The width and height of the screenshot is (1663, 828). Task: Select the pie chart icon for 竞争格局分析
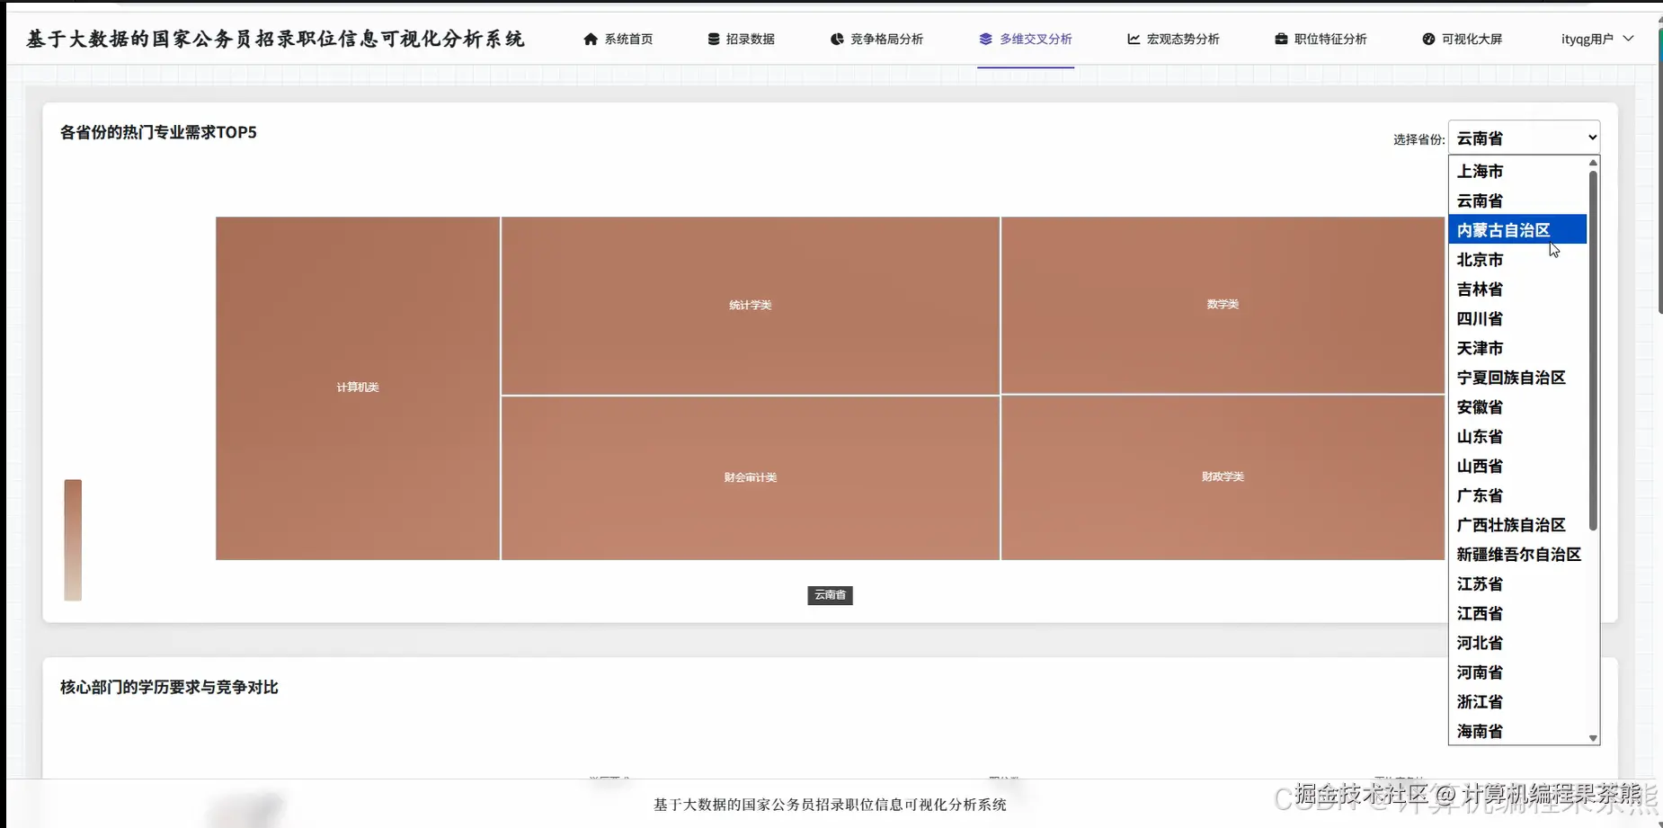836,39
